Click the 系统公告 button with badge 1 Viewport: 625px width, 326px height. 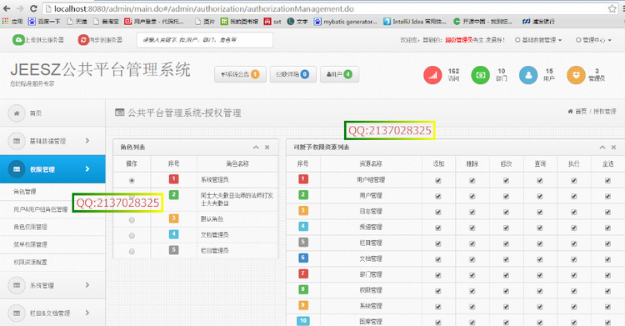coord(240,74)
